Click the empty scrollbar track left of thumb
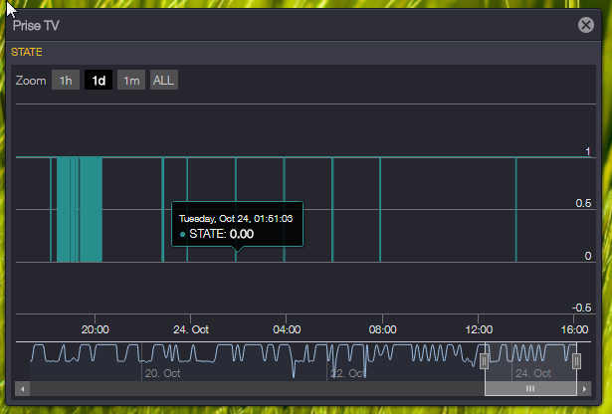 249,388
